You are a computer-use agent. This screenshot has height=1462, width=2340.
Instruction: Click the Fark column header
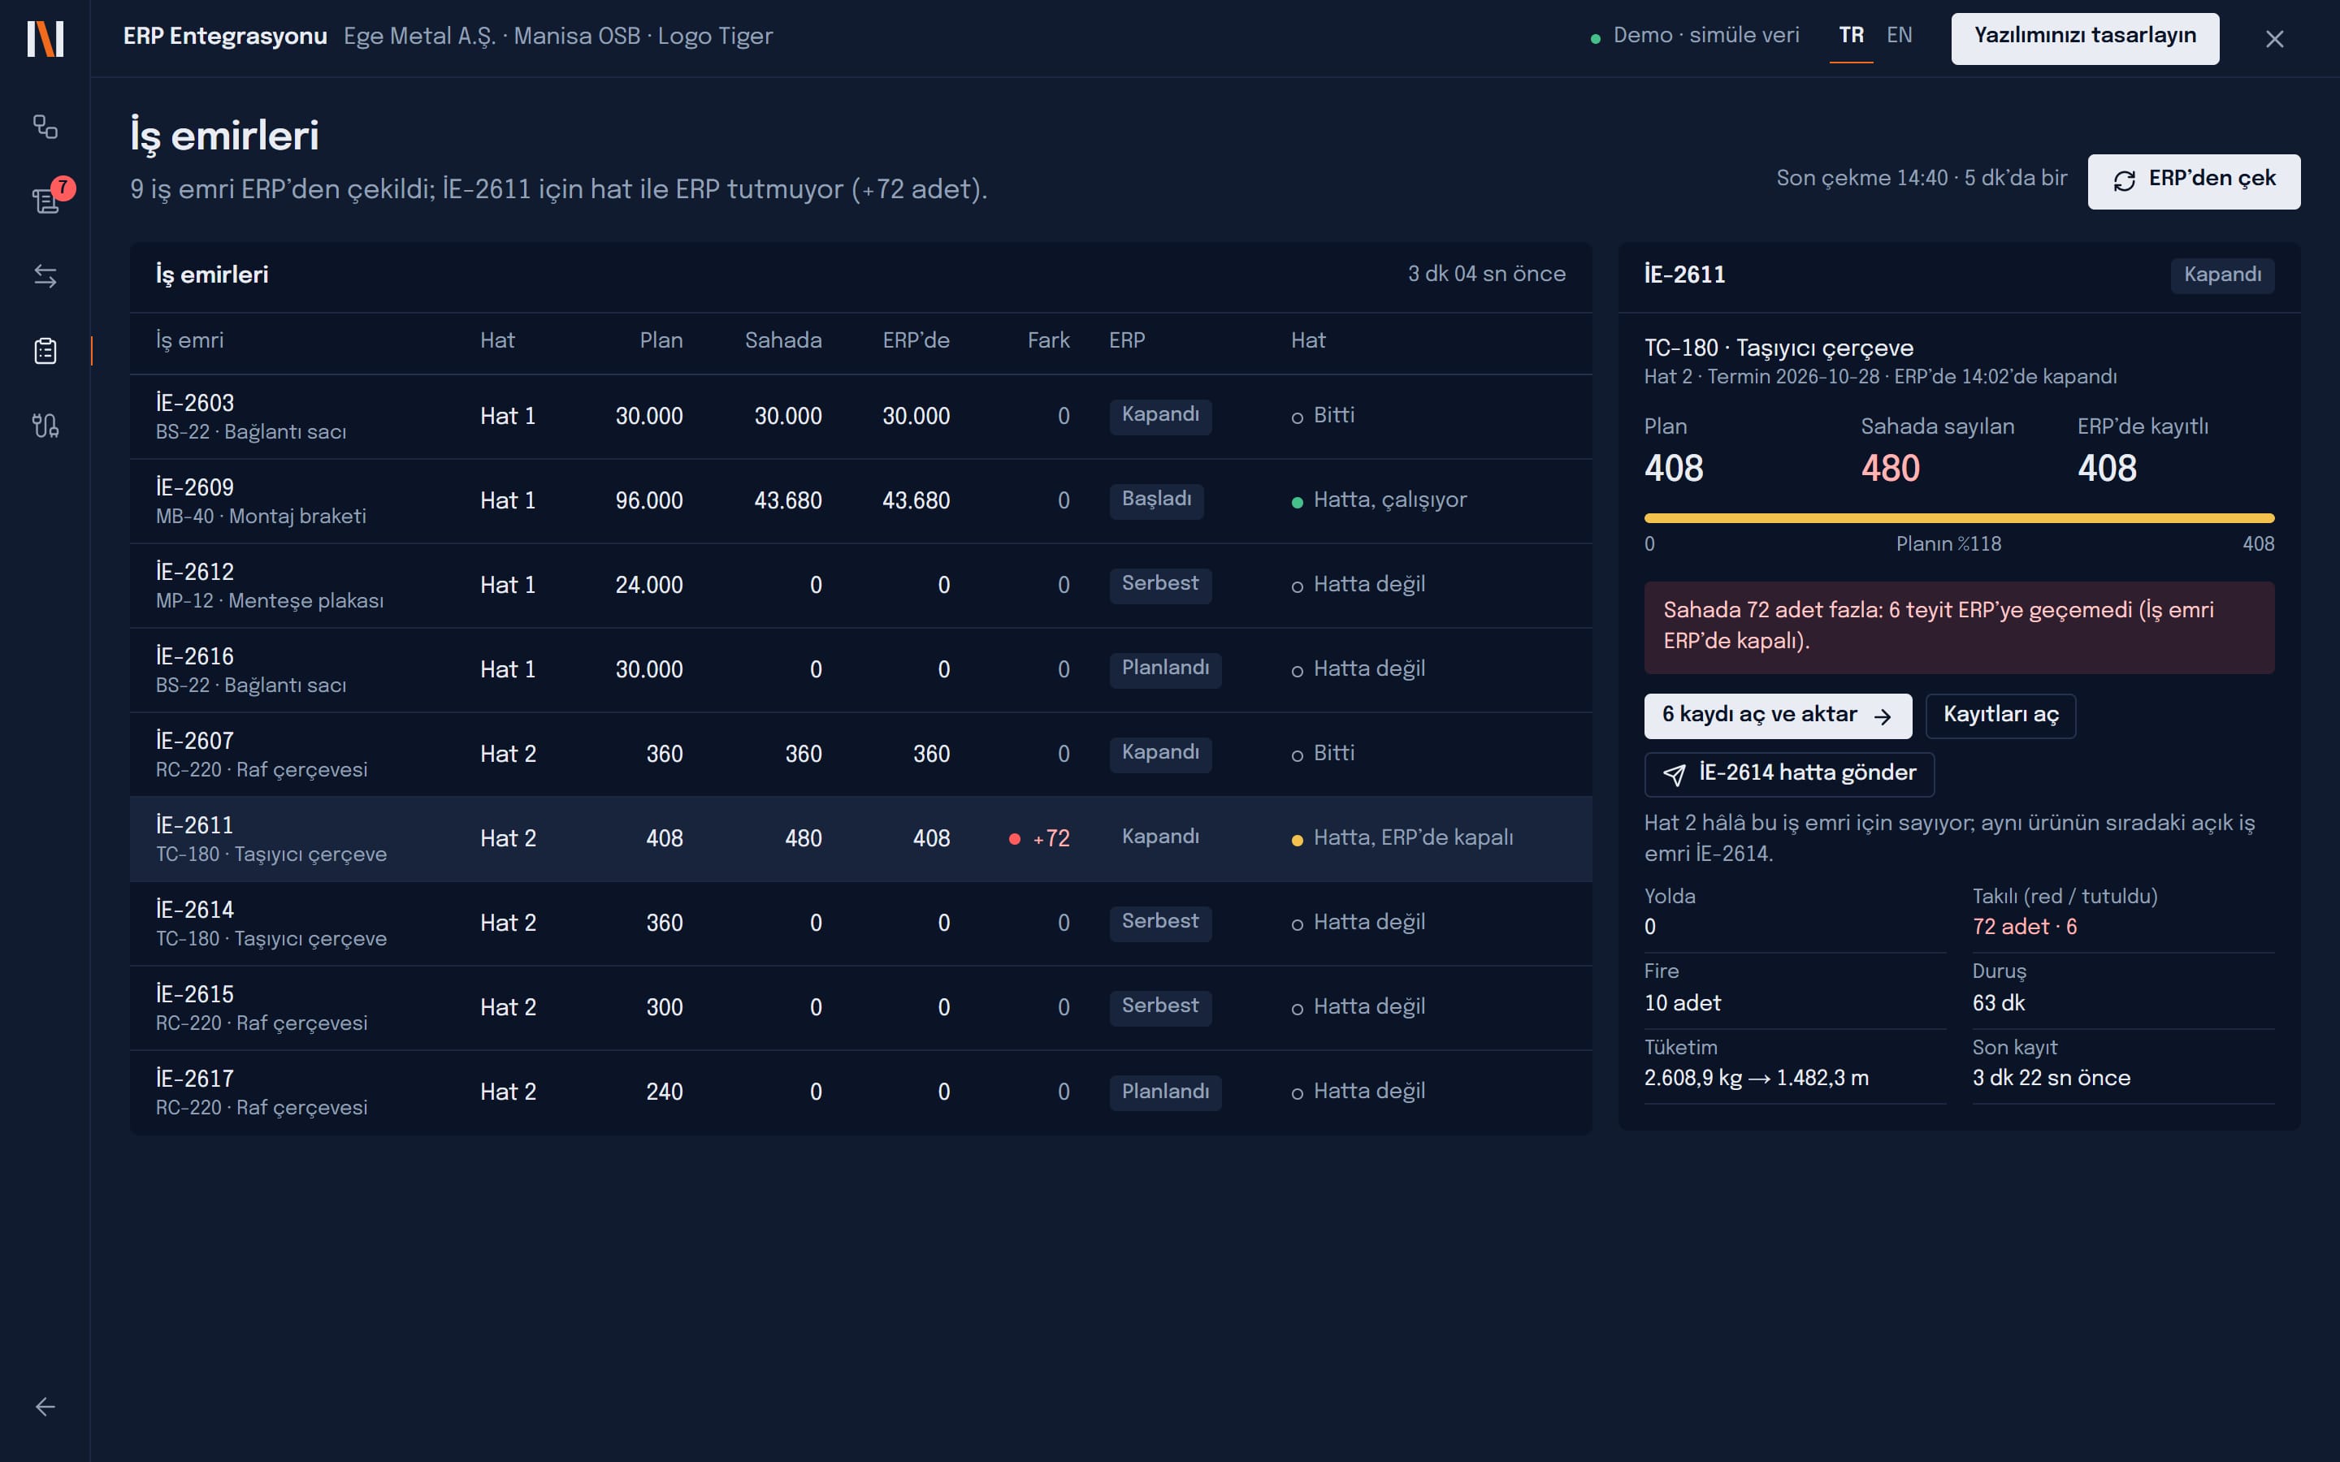pos(1048,340)
